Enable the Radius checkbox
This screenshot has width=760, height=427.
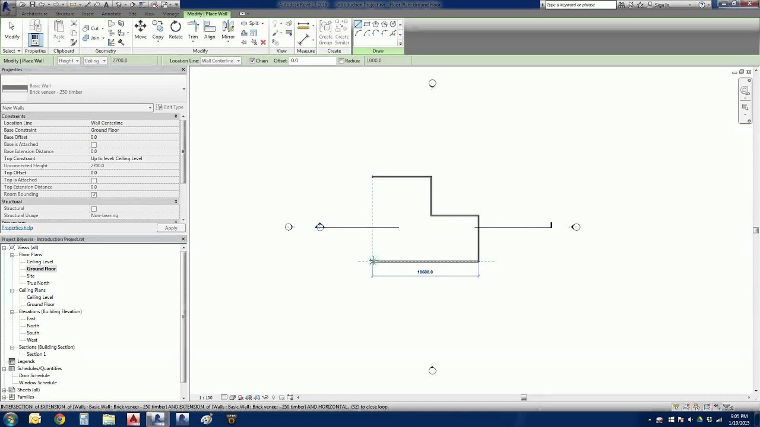[x=341, y=60]
